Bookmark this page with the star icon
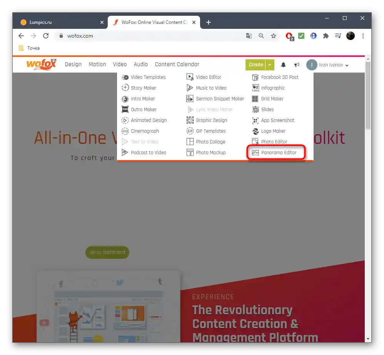 pos(274,36)
